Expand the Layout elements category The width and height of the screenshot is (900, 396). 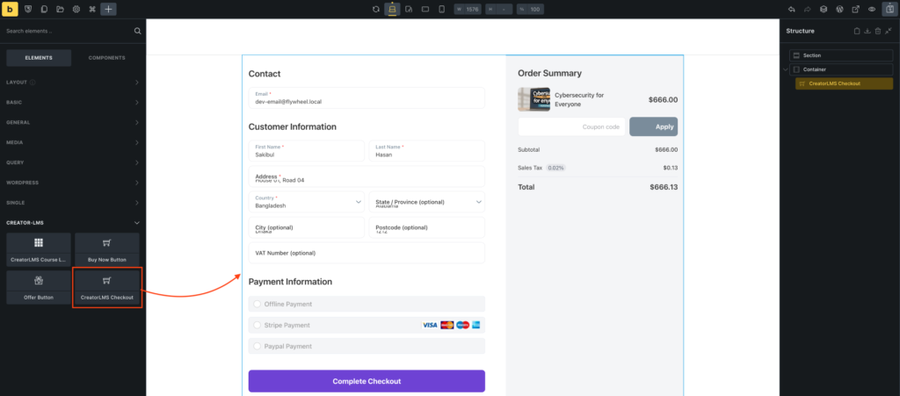(x=72, y=83)
